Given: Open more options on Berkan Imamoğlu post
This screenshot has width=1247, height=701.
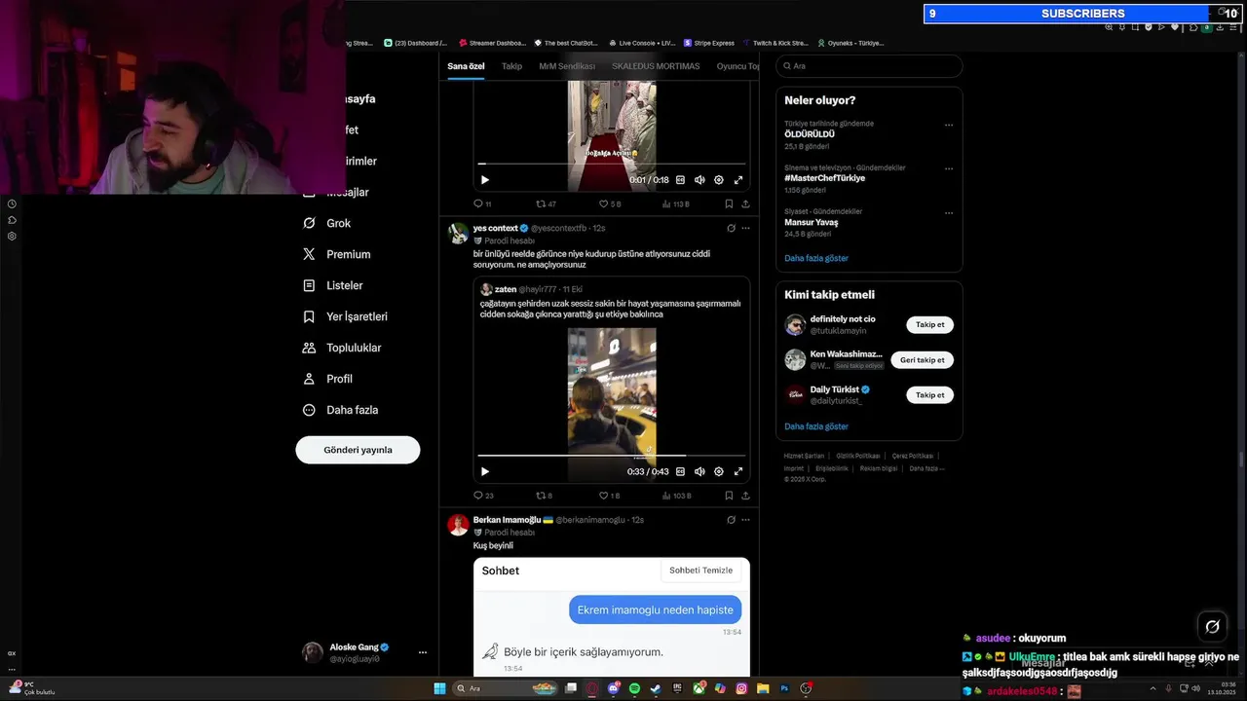Looking at the screenshot, I should click(x=745, y=520).
